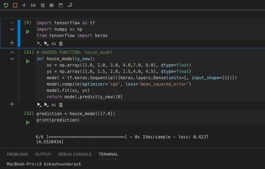The height and width of the screenshot is (169, 265).
Task: Toggle house_model cell to Markdown
Action: pos(54,105)
